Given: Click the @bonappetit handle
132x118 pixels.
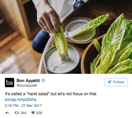Looking at the screenshot, I should pyautogui.click(x=27, y=85).
